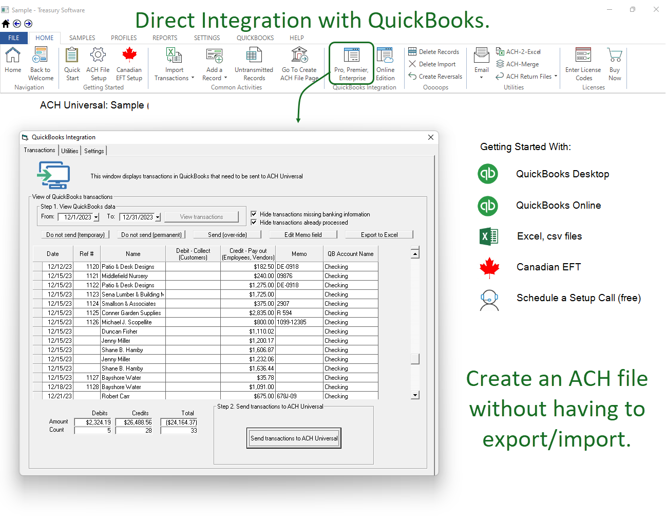Screen dimensions: 666x516
Task: Click the forward arrow navigation icon
Action: (28, 24)
